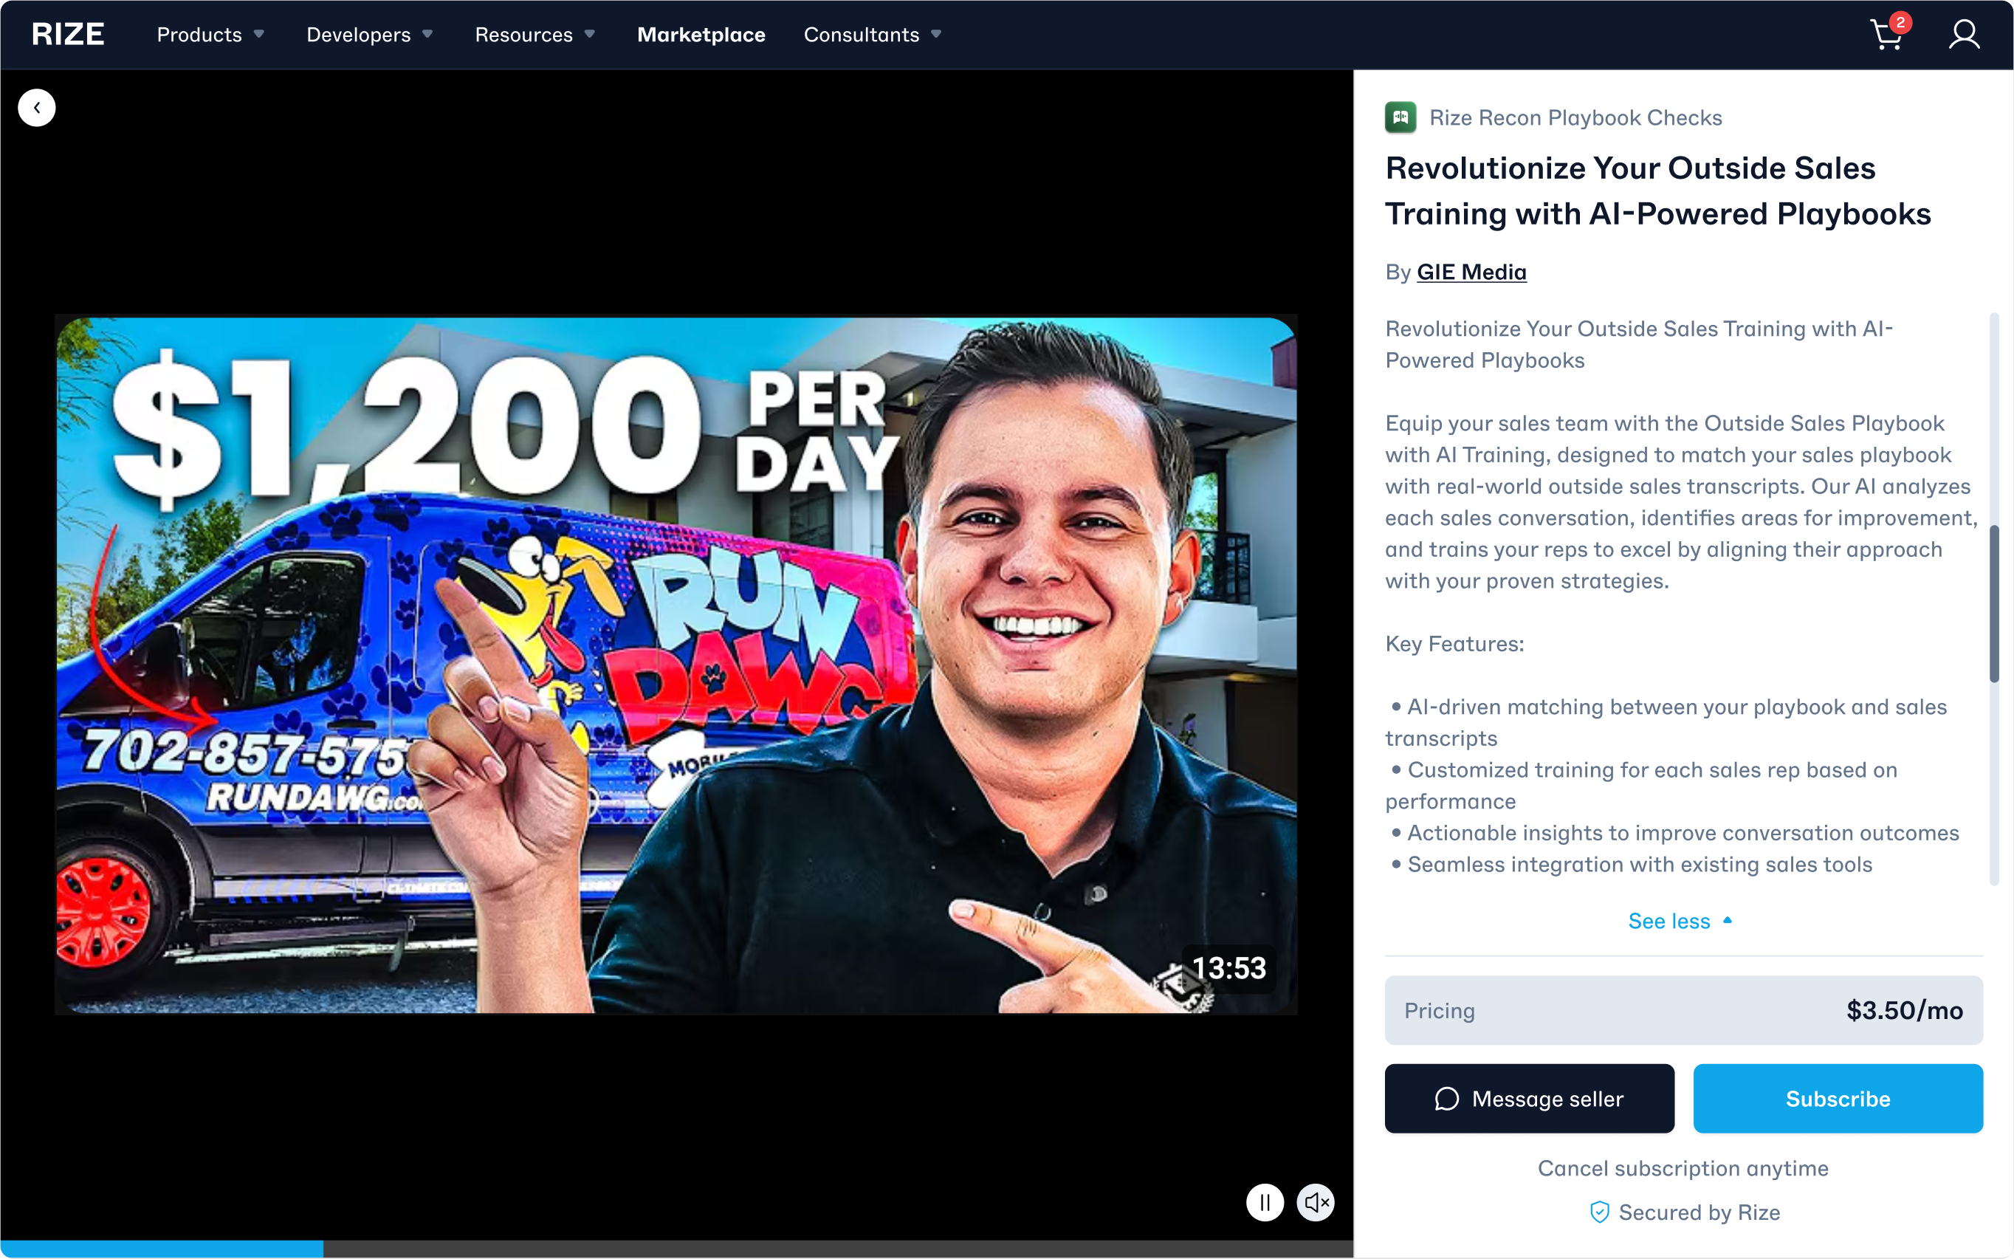Go to the Marketplace tab
This screenshot has height=1259, width=2014.
tap(701, 34)
